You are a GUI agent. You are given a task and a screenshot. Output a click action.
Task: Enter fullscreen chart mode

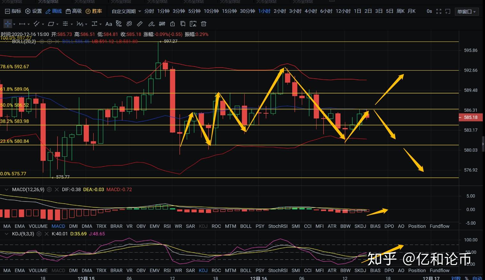coord(439,11)
